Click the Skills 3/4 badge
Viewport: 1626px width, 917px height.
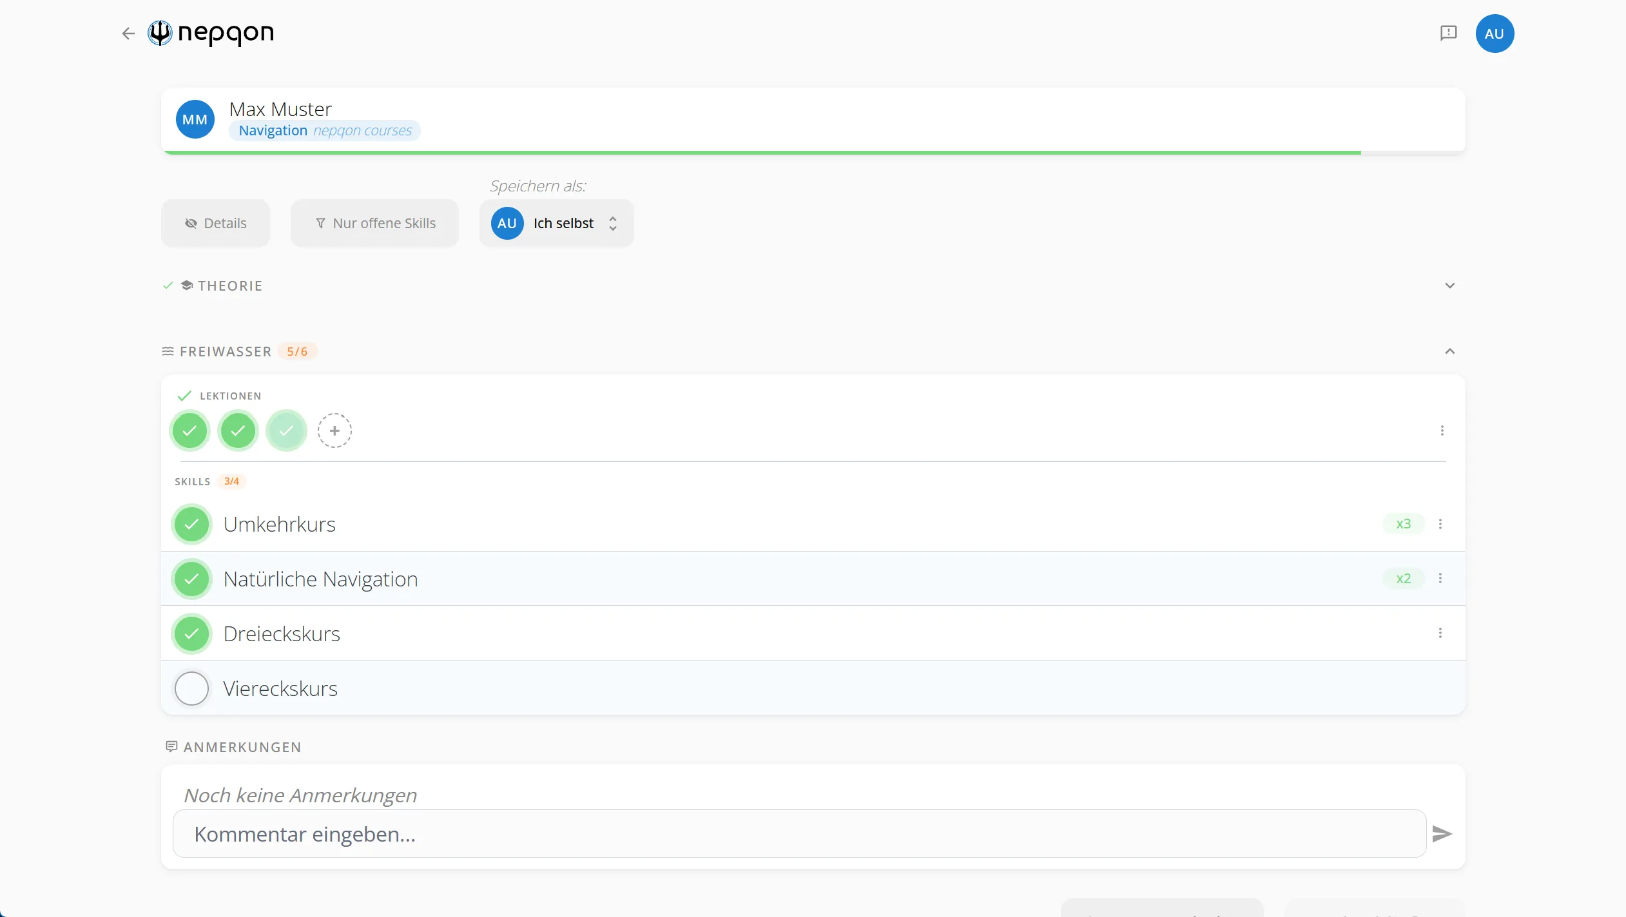[231, 481]
